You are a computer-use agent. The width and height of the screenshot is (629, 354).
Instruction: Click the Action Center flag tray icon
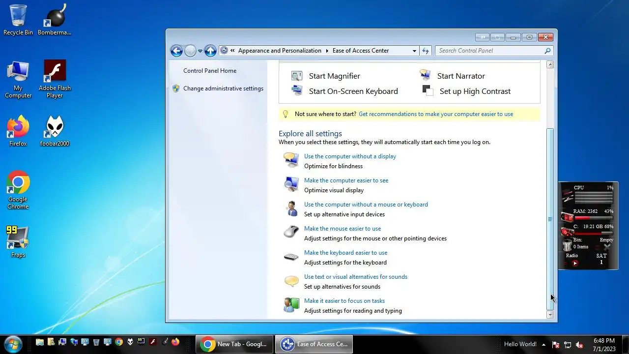click(x=556, y=345)
